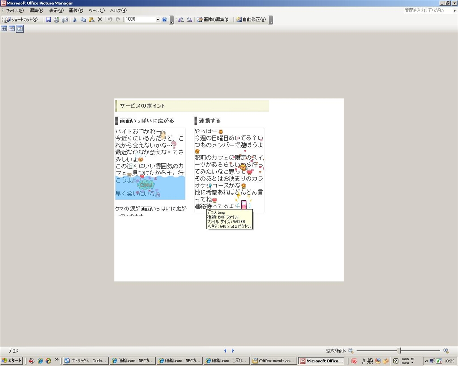
Task: Launch Windows Media Player from quick launch
Action: [48, 361]
